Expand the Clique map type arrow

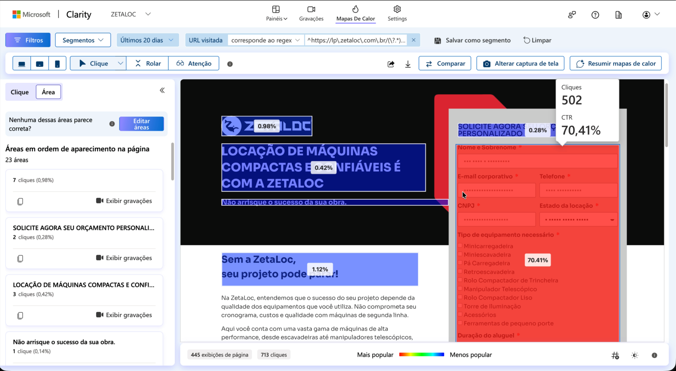pyautogui.click(x=120, y=63)
